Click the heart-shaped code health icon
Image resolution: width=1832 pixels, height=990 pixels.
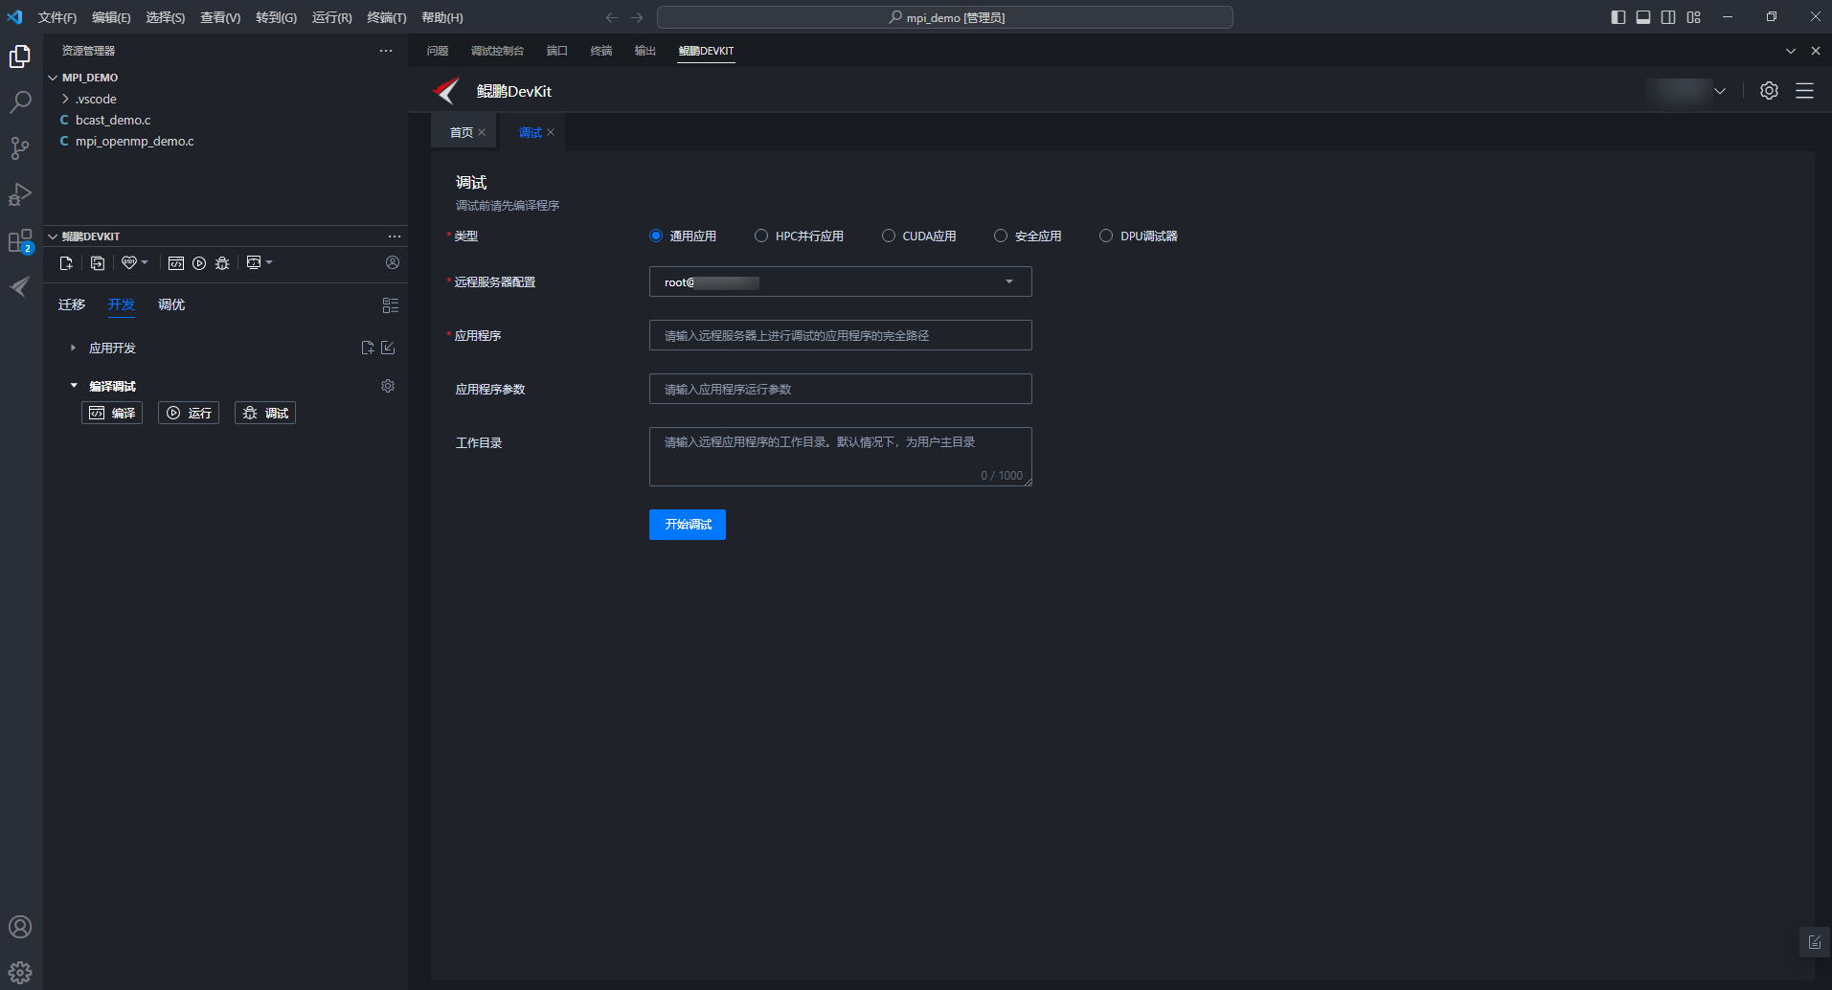coord(129,262)
